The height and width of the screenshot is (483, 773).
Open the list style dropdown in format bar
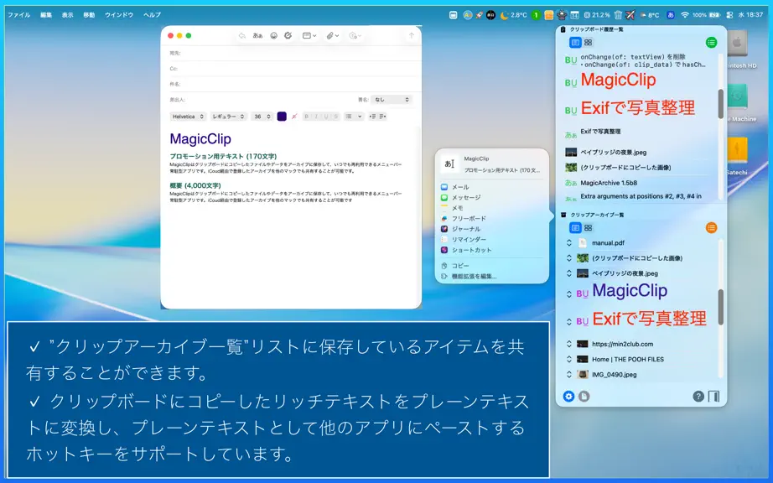point(354,117)
